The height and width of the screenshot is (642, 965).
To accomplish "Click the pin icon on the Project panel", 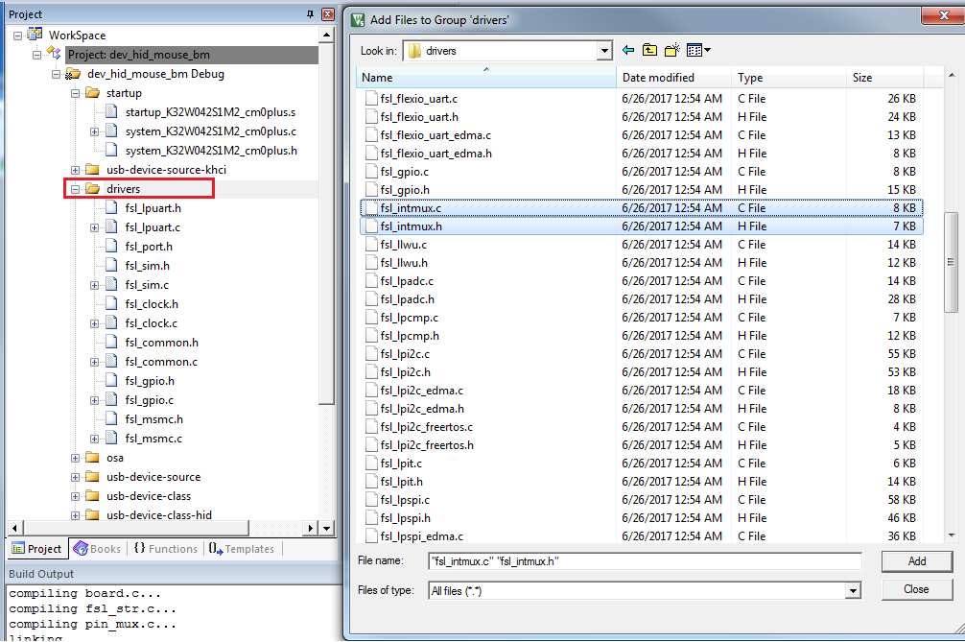I will tap(310, 14).
